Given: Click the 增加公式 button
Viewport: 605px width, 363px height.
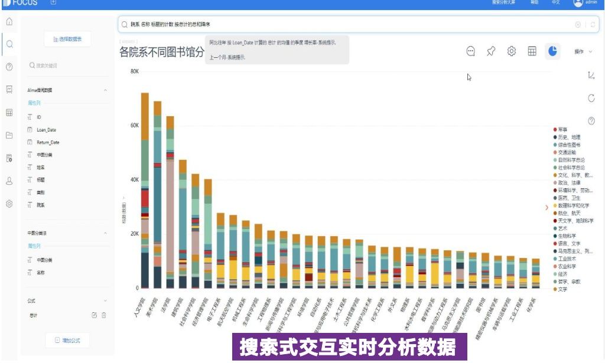Looking at the screenshot, I should coord(67,340).
